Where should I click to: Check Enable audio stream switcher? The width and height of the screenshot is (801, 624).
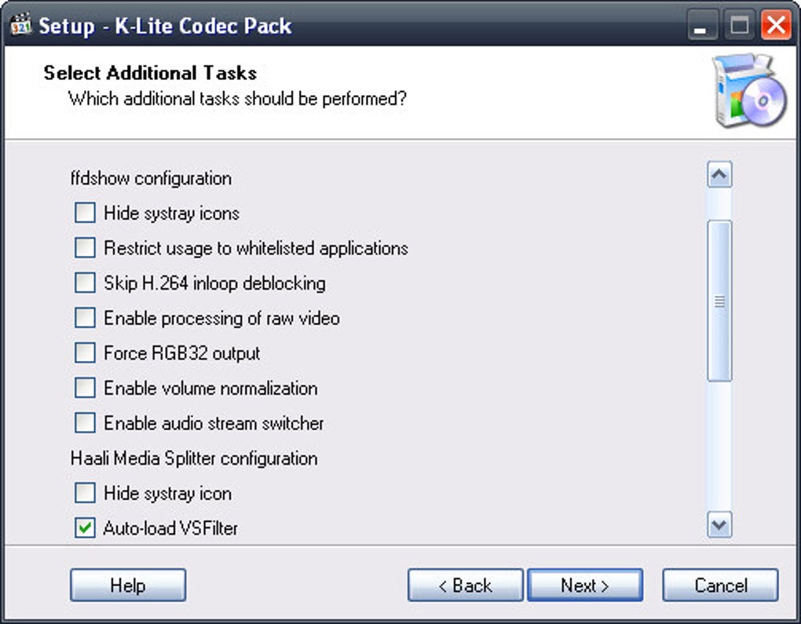[85, 423]
